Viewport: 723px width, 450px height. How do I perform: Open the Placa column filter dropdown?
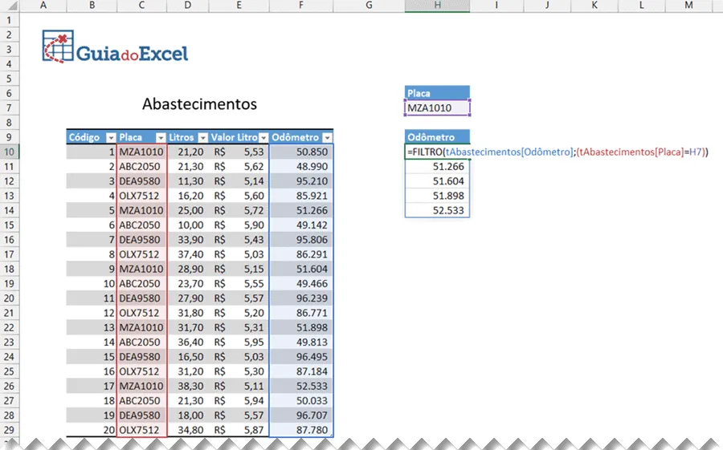click(x=161, y=138)
